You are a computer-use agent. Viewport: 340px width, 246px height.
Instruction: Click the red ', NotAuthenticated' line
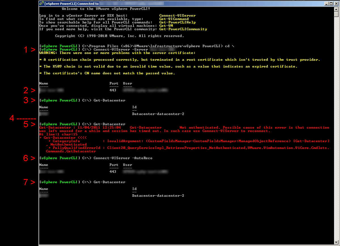click(66, 144)
